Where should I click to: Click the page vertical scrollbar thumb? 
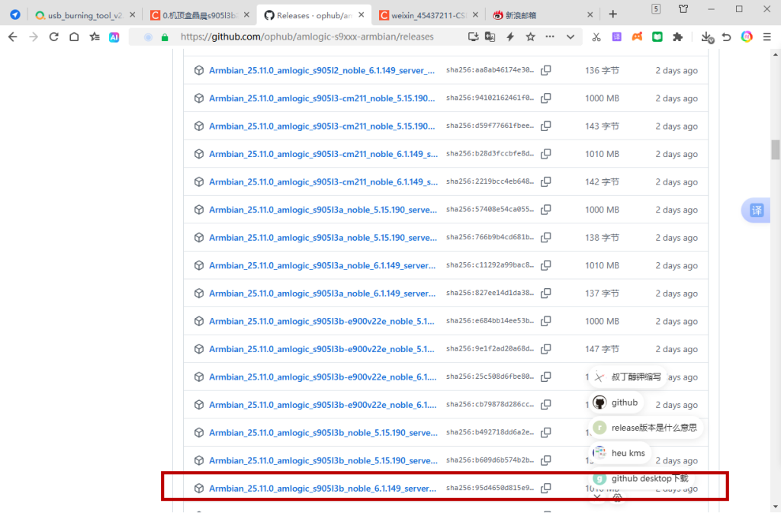775,149
